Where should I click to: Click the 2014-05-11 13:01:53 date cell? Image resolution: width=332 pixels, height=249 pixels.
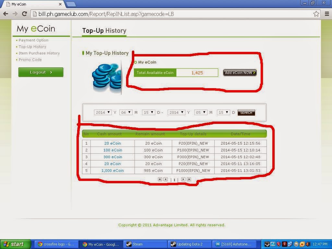(x=241, y=171)
